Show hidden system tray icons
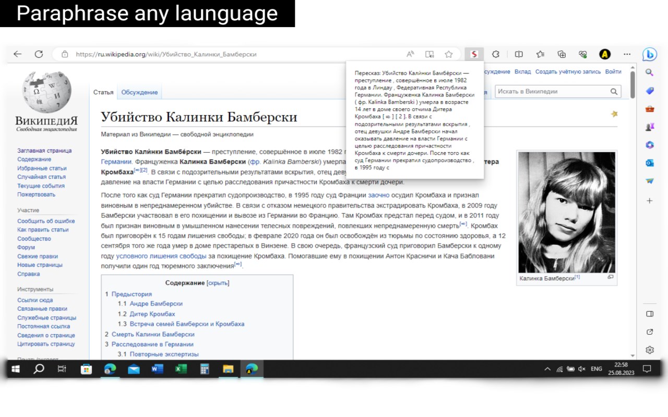The image size is (668, 417). (547, 369)
